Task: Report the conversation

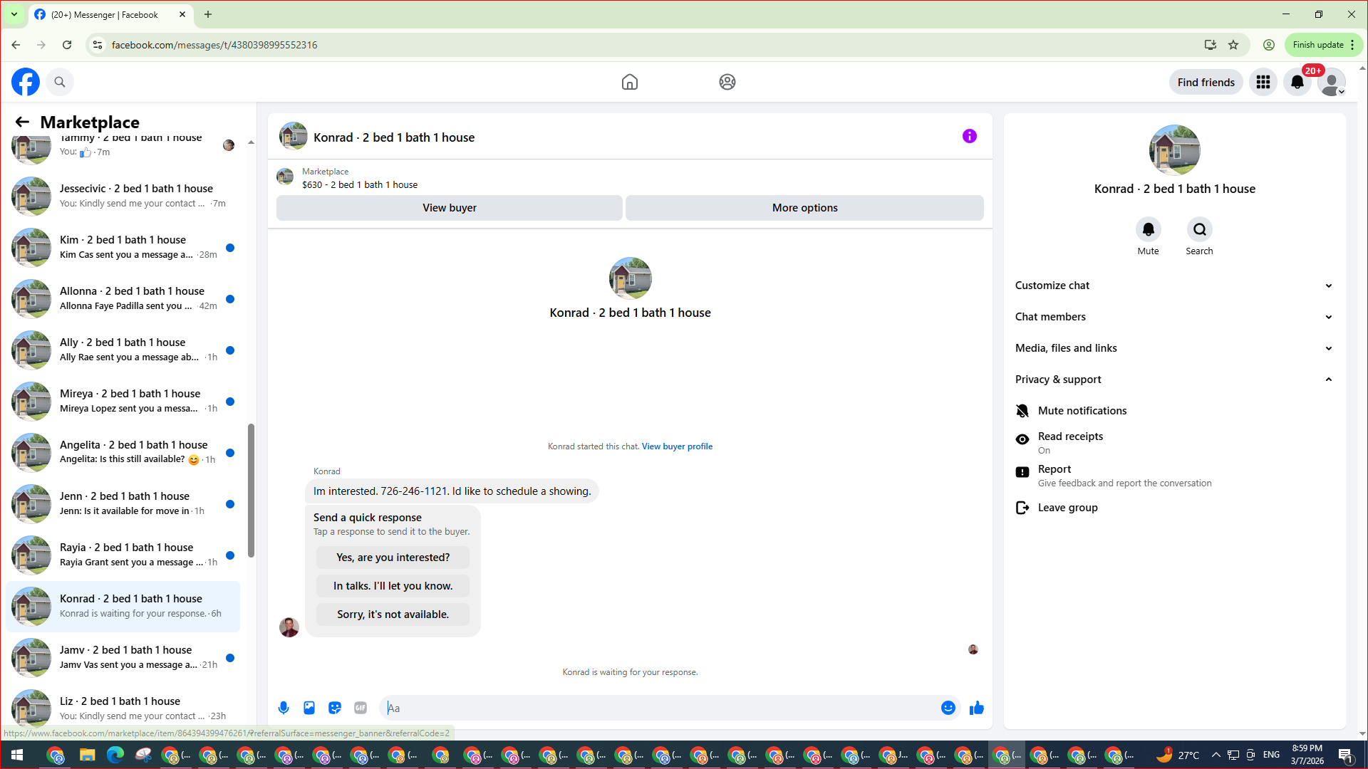Action: point(1175,475)
